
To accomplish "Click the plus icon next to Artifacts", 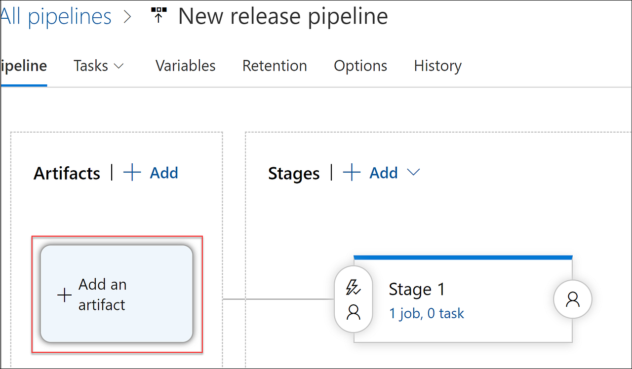I will (132, 173).
